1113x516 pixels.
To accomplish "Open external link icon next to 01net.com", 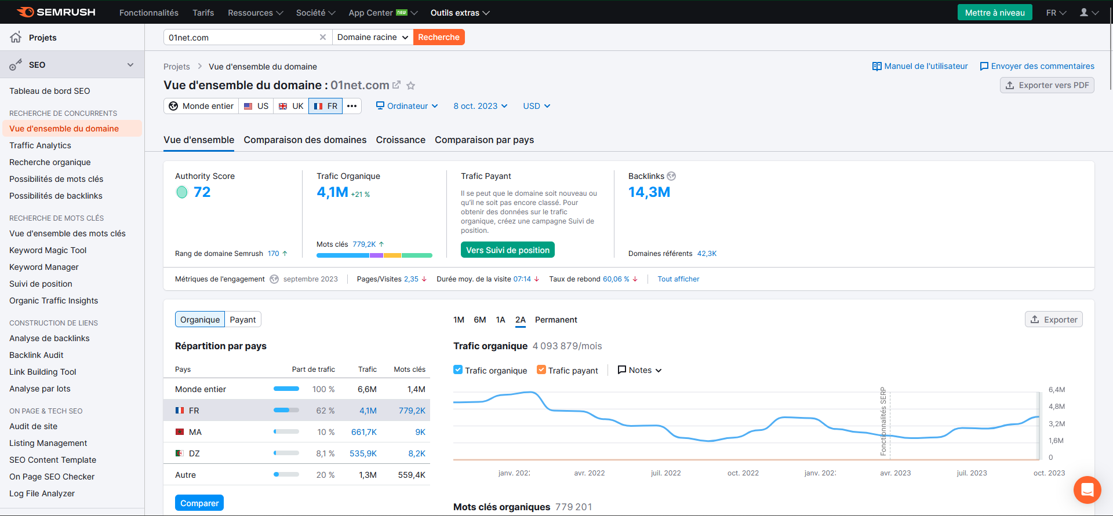I will coord(397,85).
